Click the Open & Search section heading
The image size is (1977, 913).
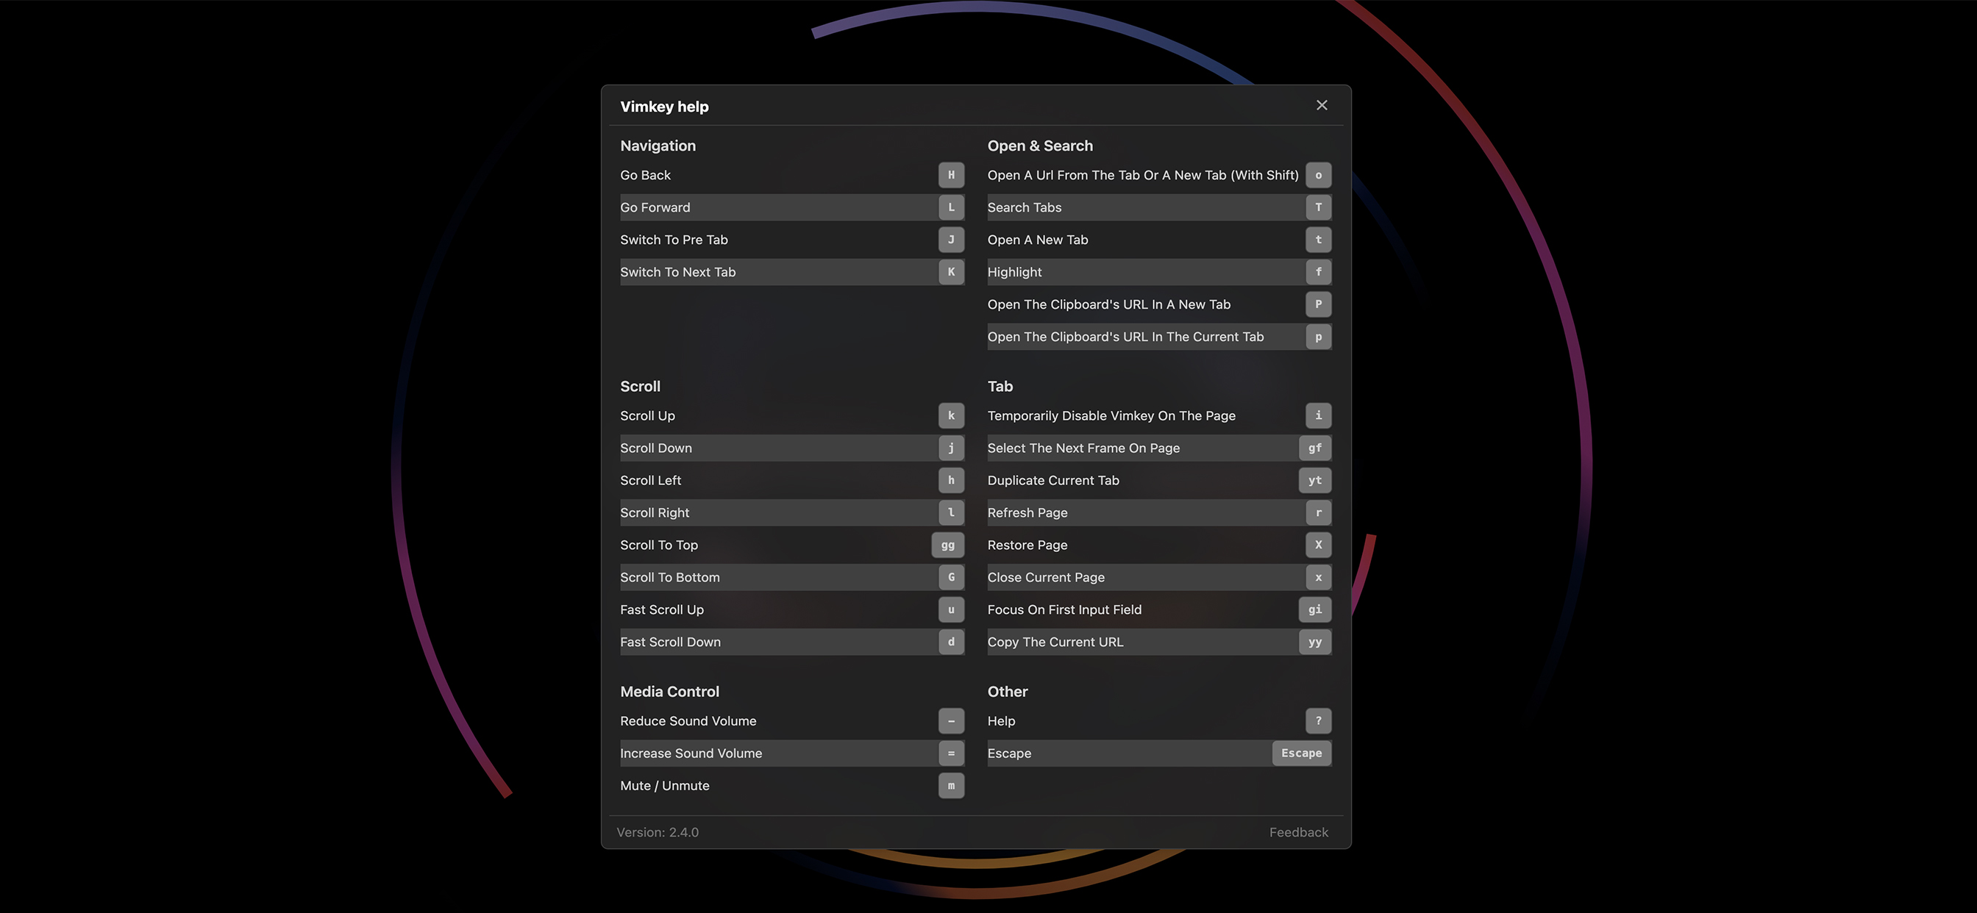click(1040, 146)
